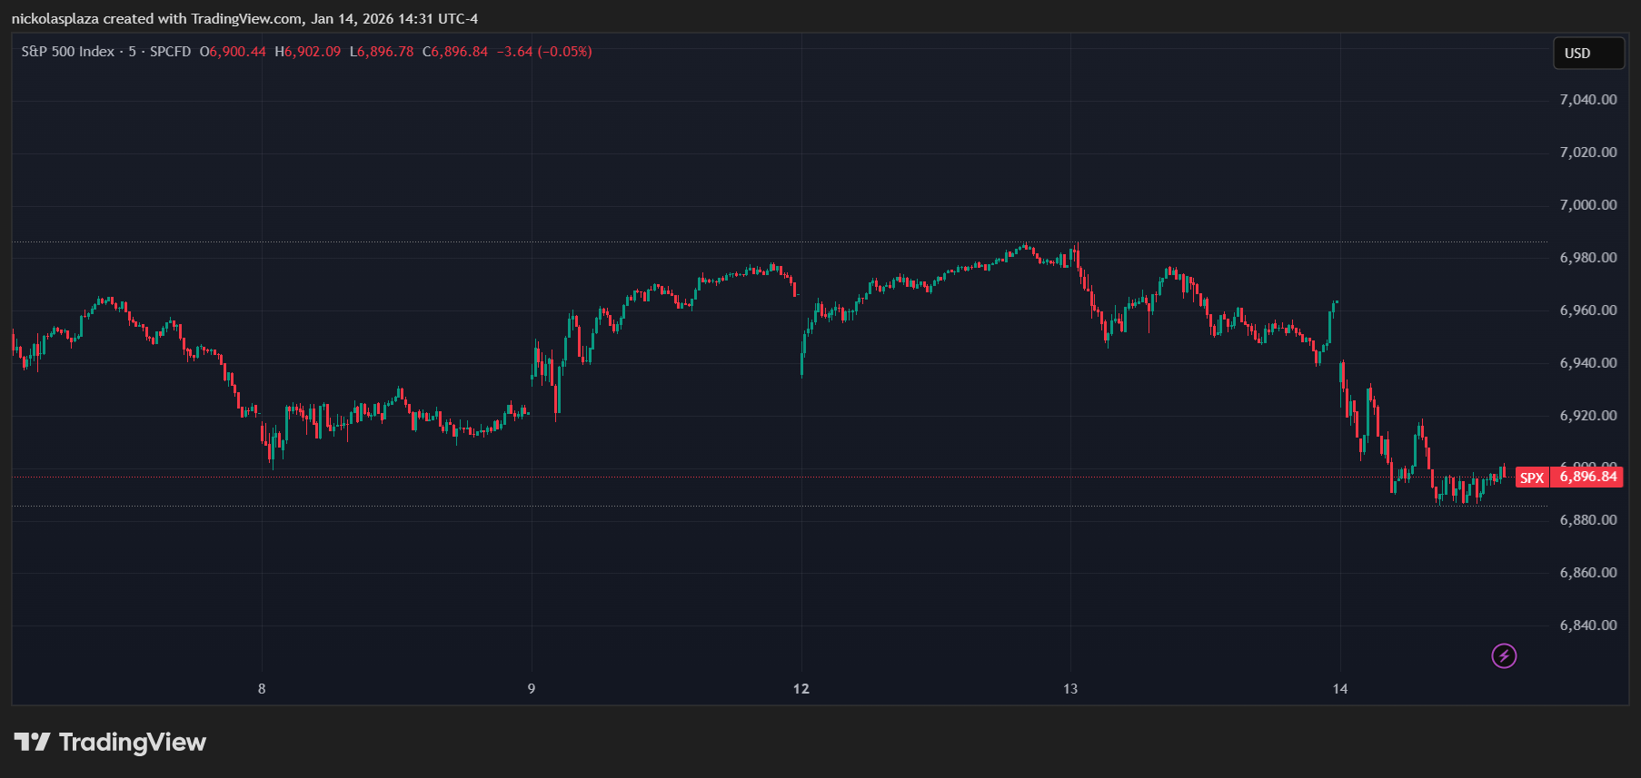
Task: Click the 7,000.00 price axis label
Action: [1587, 205]
